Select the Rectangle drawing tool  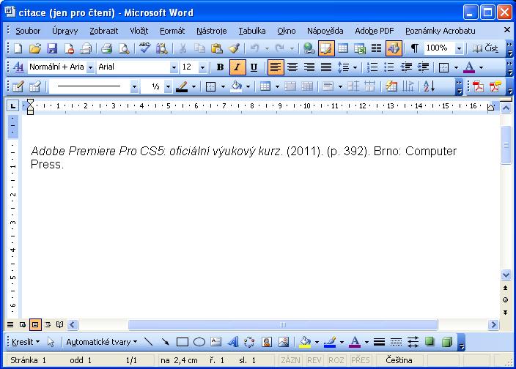coord(183,342)
